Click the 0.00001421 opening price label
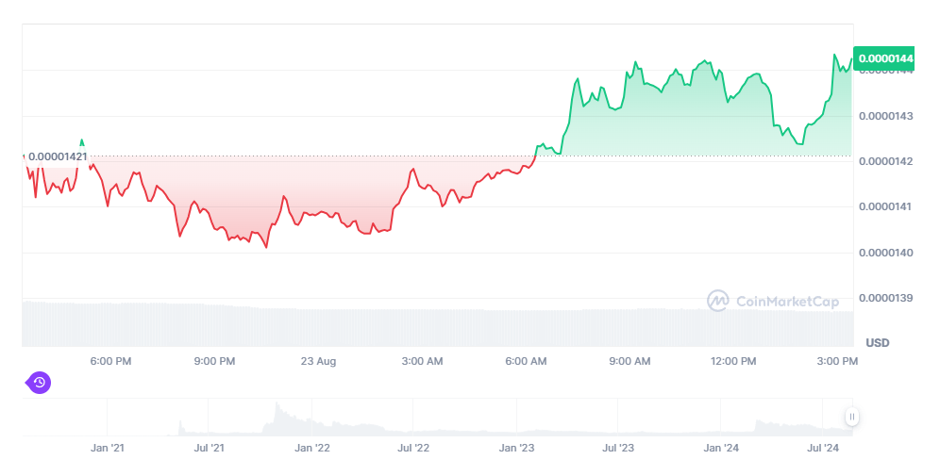The image size is (940, 476). (x=57, y=156)
